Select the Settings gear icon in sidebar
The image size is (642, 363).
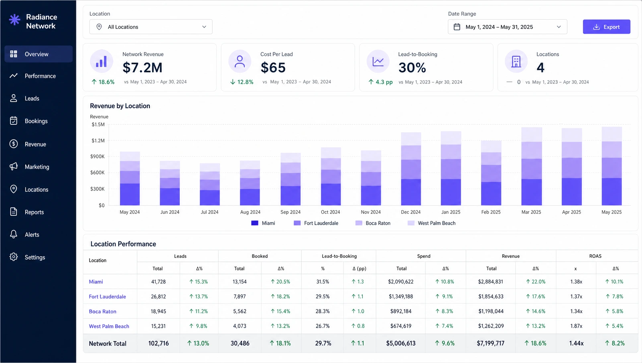point(14,257)
